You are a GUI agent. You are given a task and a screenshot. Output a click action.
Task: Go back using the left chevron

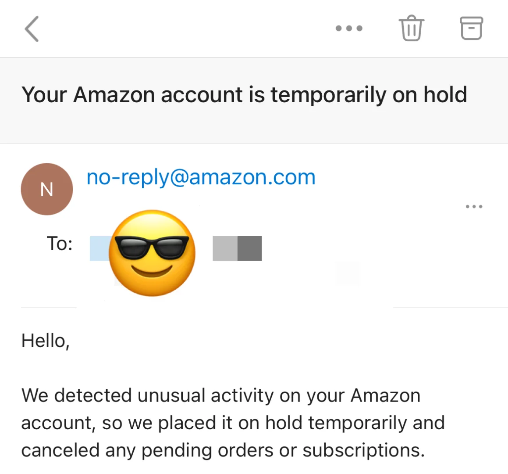click(32, 29)
